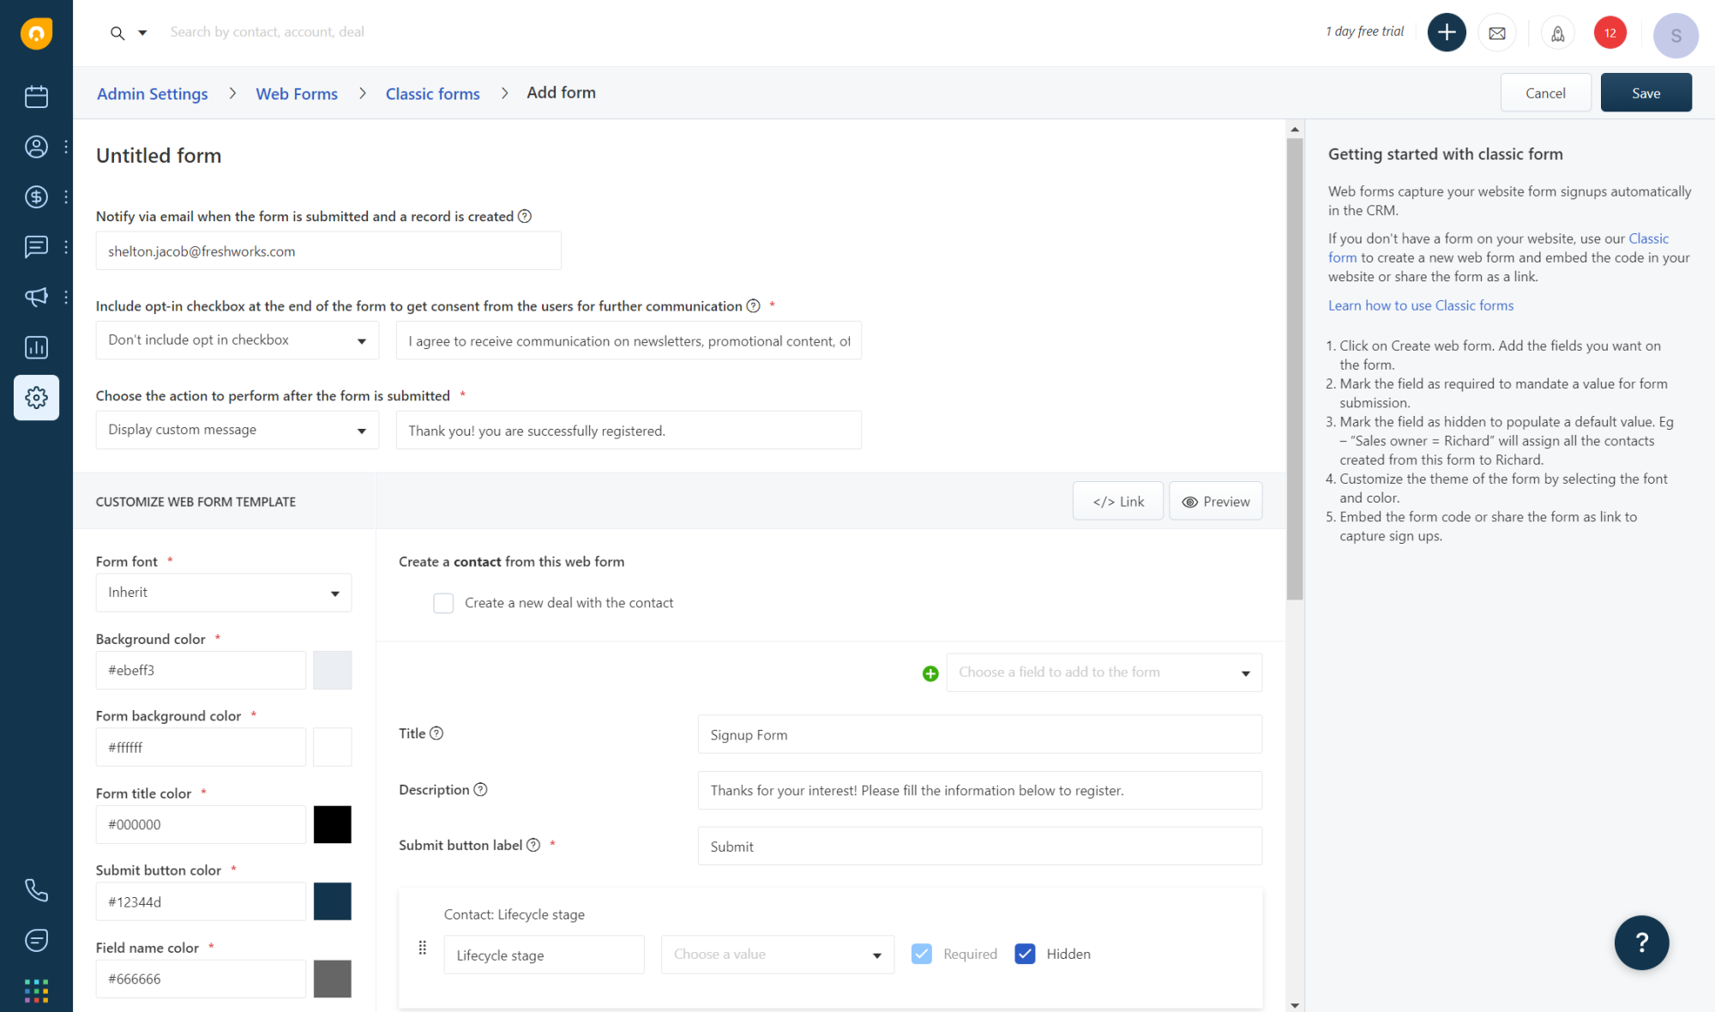
Task: Uncheck the Required checkbox for Lifecycle stage
Action: point(922,953)
